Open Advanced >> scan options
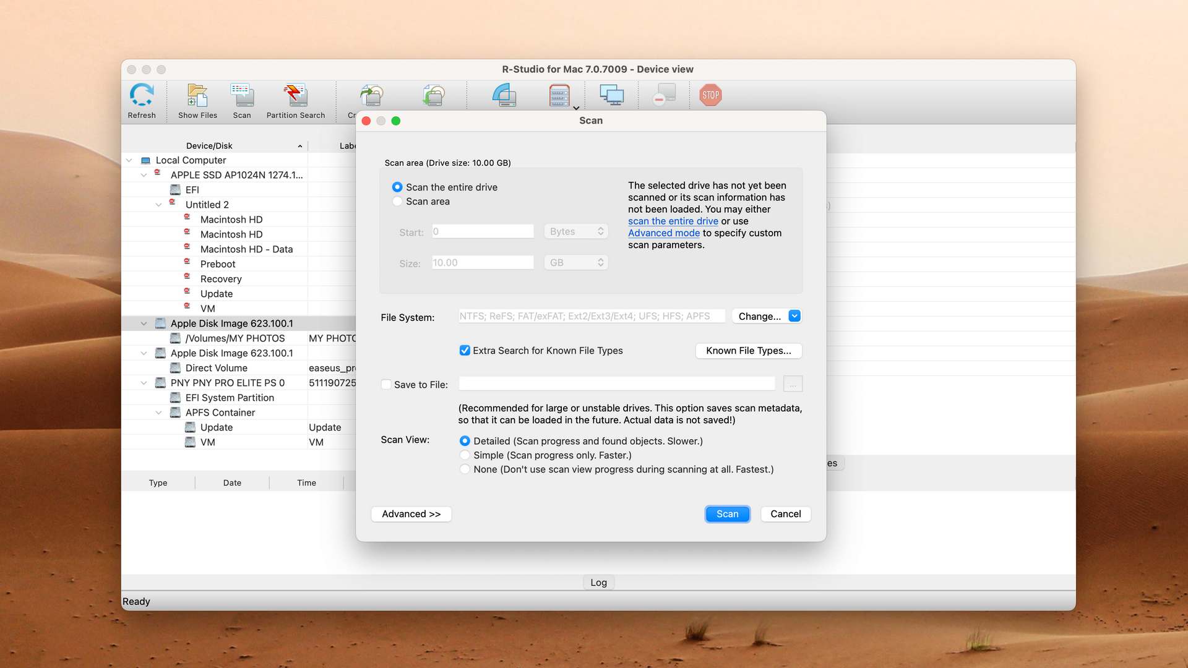Viewport: 1188px width, 668px height. click(x=411, y=514)
